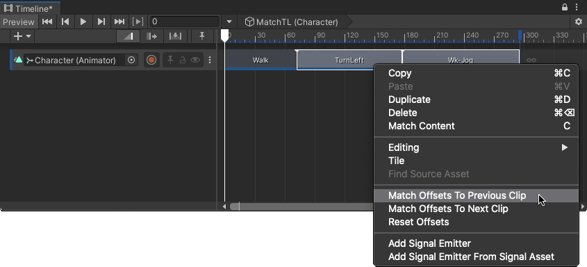
Task: Open the timeline selector dropdown arrow
Action: click(x=229, y=22)
